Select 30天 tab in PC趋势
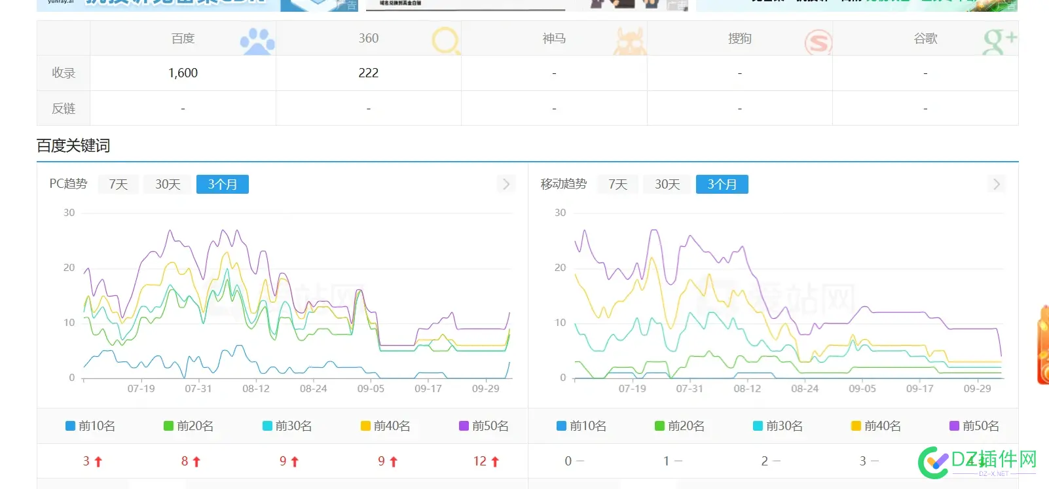1049x489 pixels. (168, 185)
